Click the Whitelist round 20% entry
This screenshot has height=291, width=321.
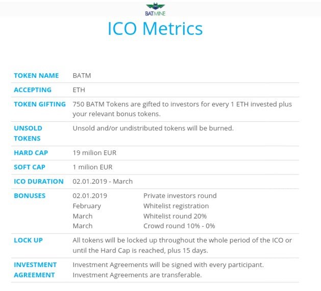click(x=175, y=216)
